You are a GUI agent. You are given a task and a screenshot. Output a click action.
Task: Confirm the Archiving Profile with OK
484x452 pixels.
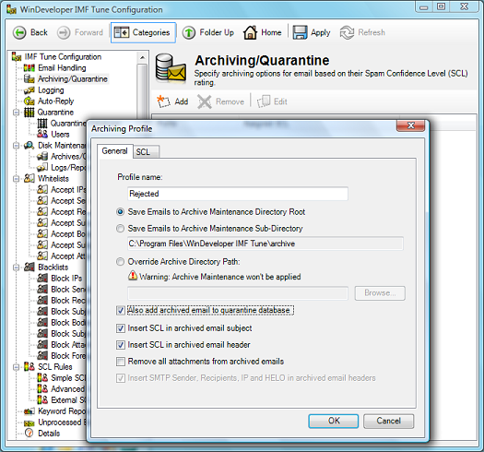(334, 421)
